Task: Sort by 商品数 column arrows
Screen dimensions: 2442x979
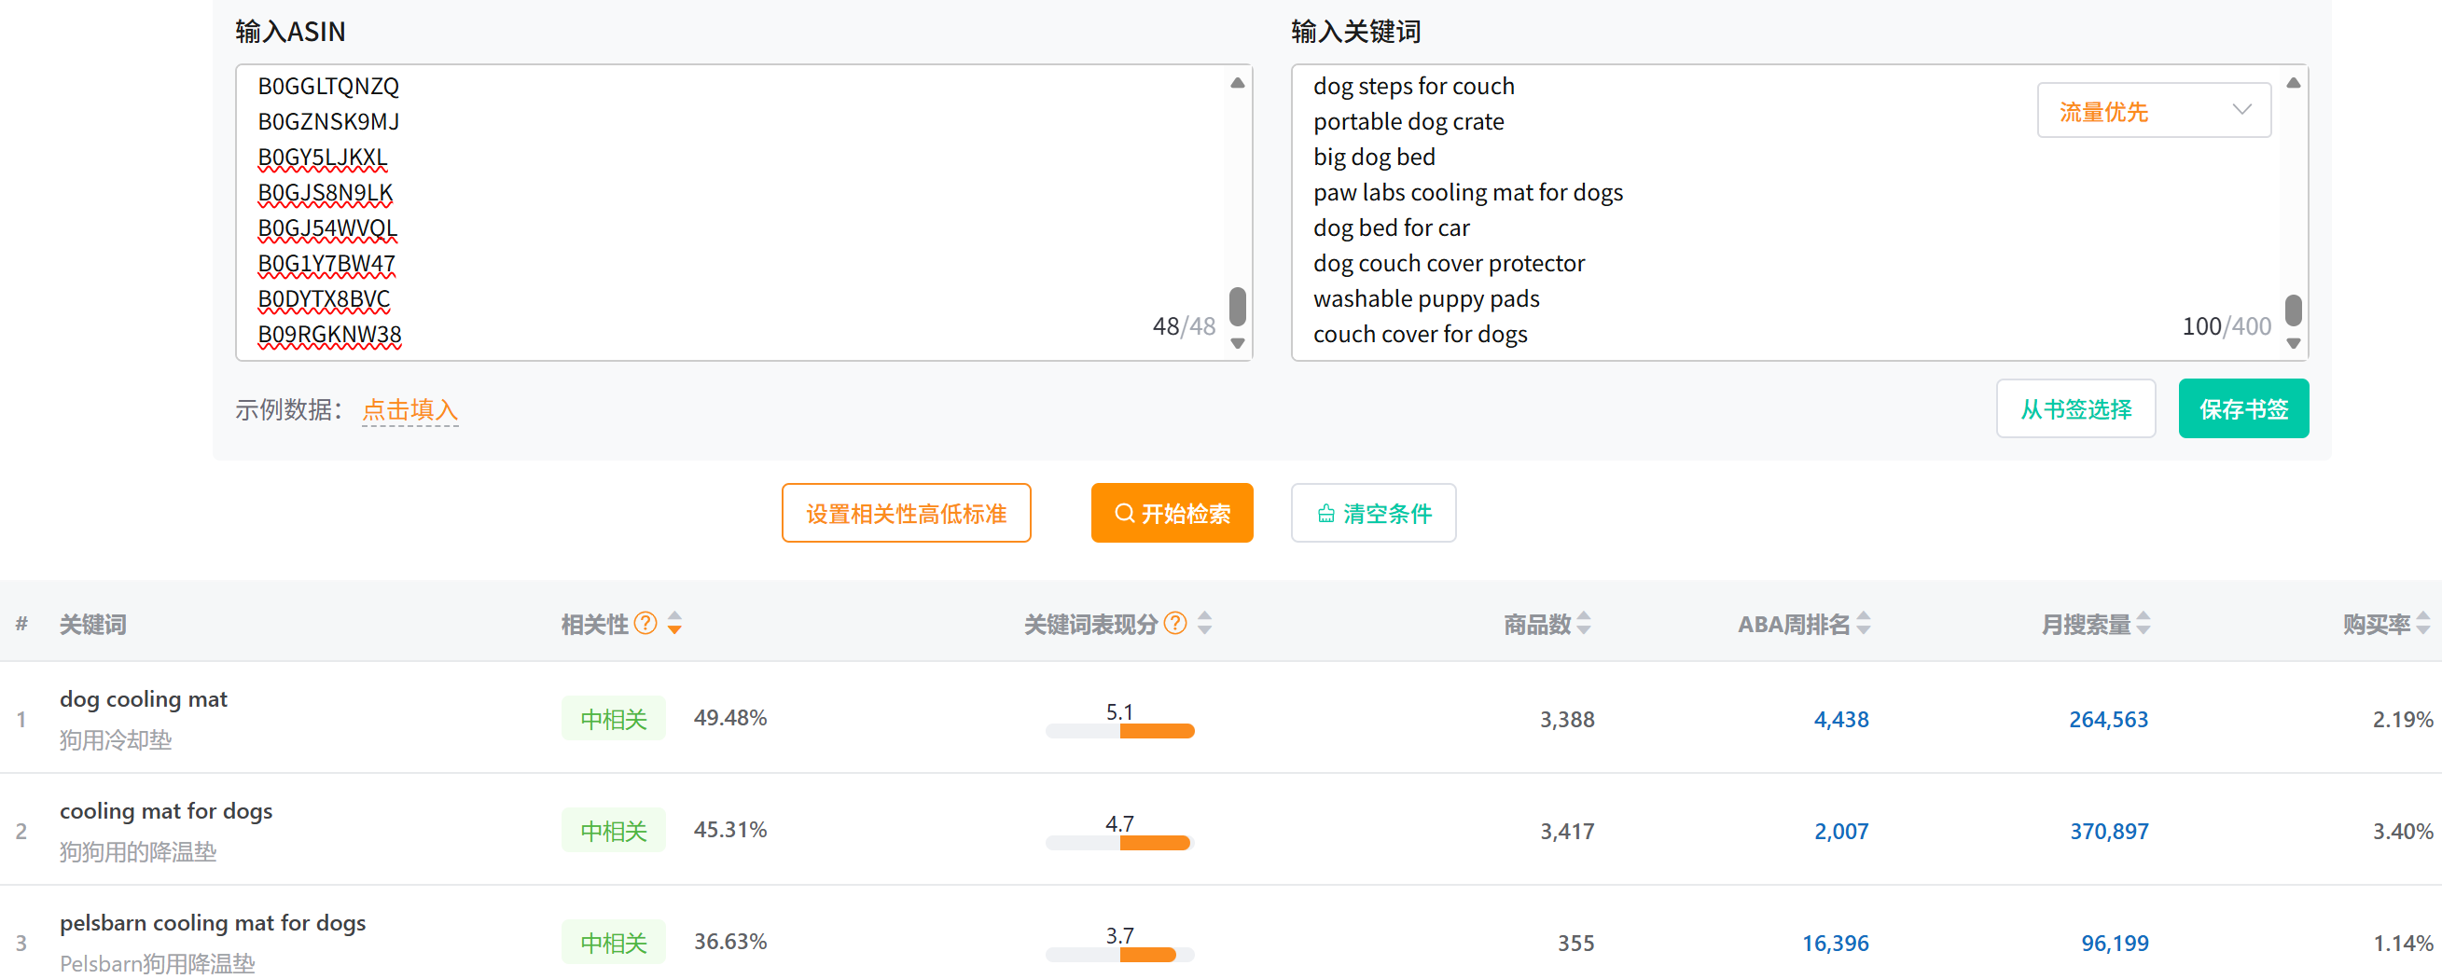Action: pos(1584,623)
